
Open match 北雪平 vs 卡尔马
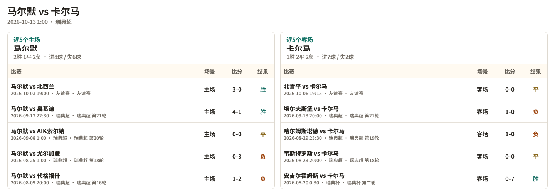(x=305, y=86)
